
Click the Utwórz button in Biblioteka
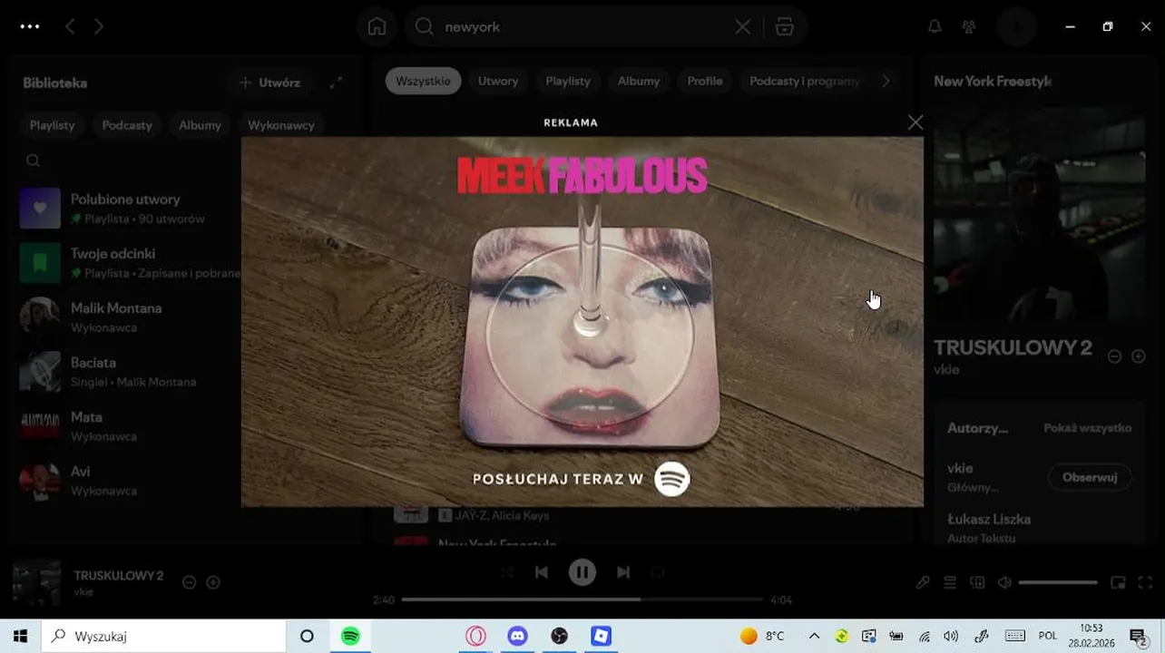pyautogui.click(x=270, y=83)
